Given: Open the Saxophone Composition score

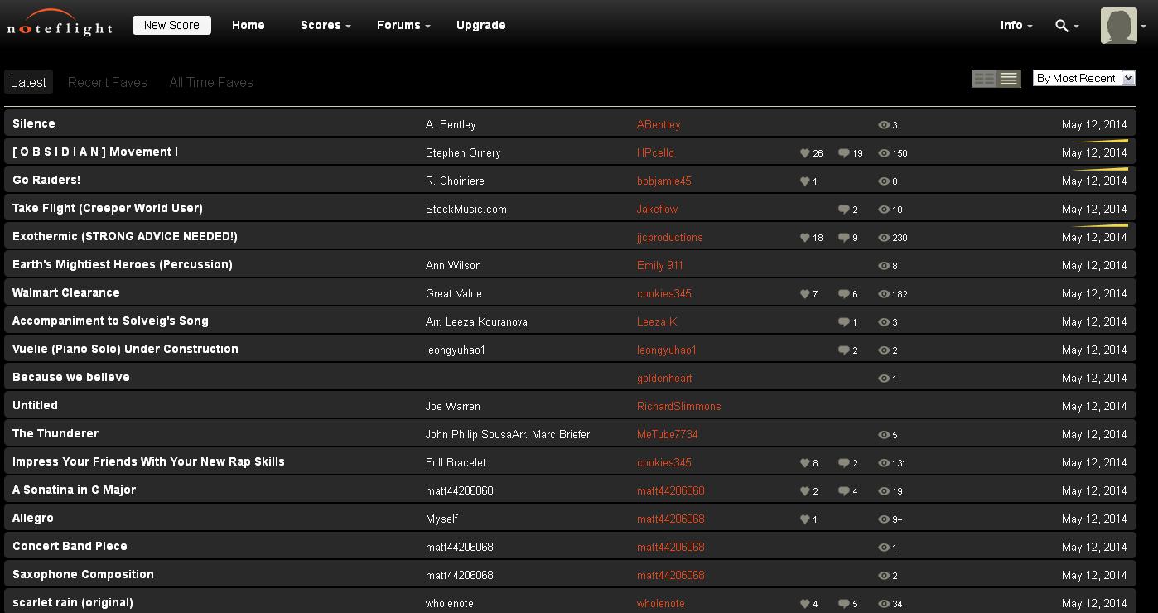Looking at the screenshot, I should 83,575.
